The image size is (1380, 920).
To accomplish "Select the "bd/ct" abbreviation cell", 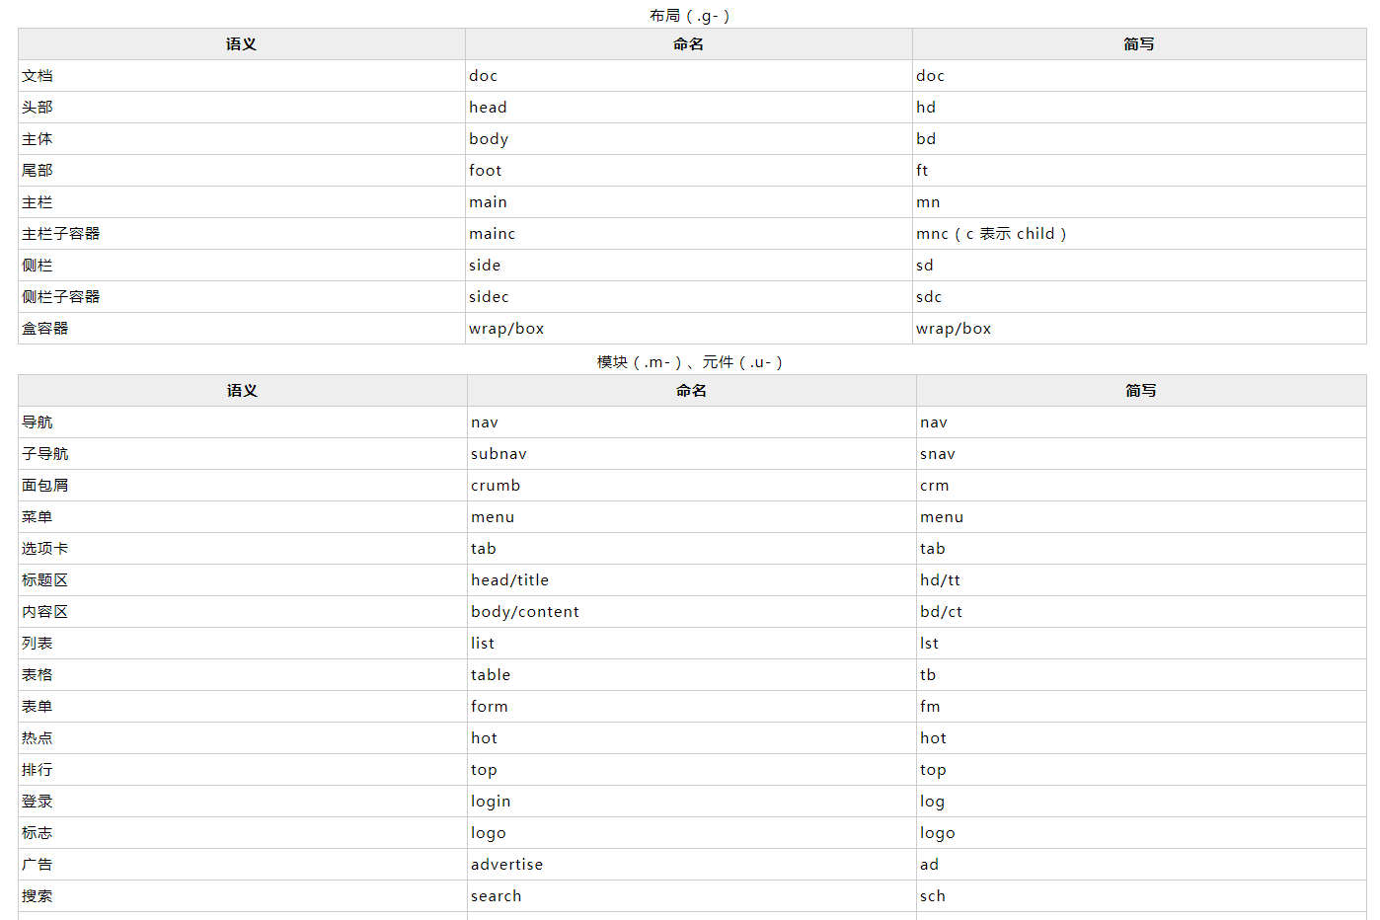I will coord(941,612).
